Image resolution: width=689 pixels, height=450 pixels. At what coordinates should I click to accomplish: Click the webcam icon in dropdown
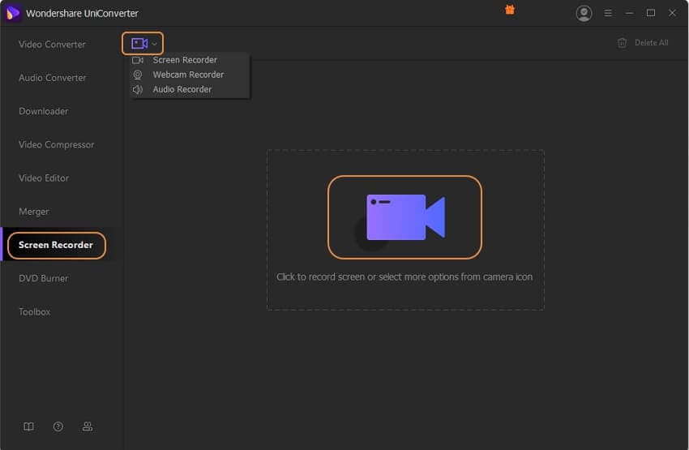pos(138,75)
